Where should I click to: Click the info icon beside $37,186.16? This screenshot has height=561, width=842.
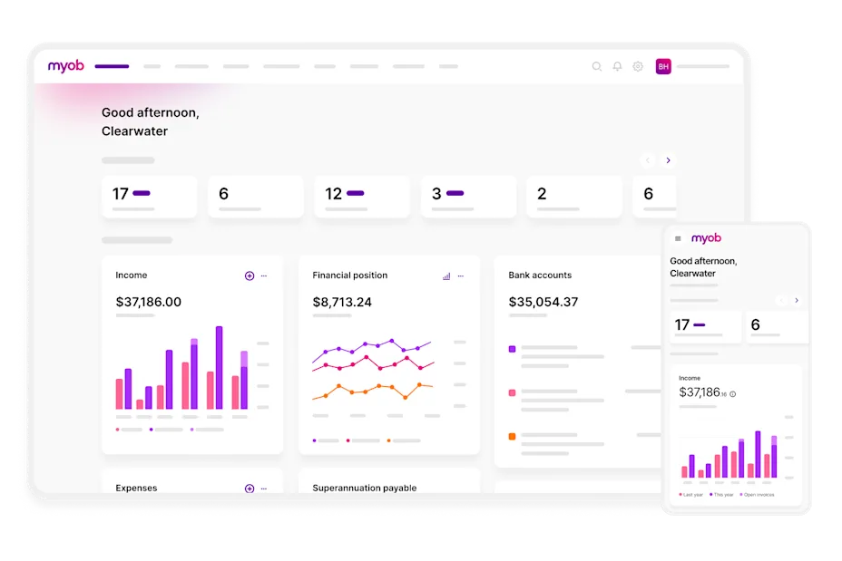[x=732, y=394]
